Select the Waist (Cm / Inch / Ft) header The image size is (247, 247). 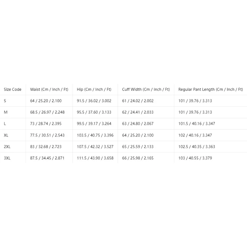(49, 90)
